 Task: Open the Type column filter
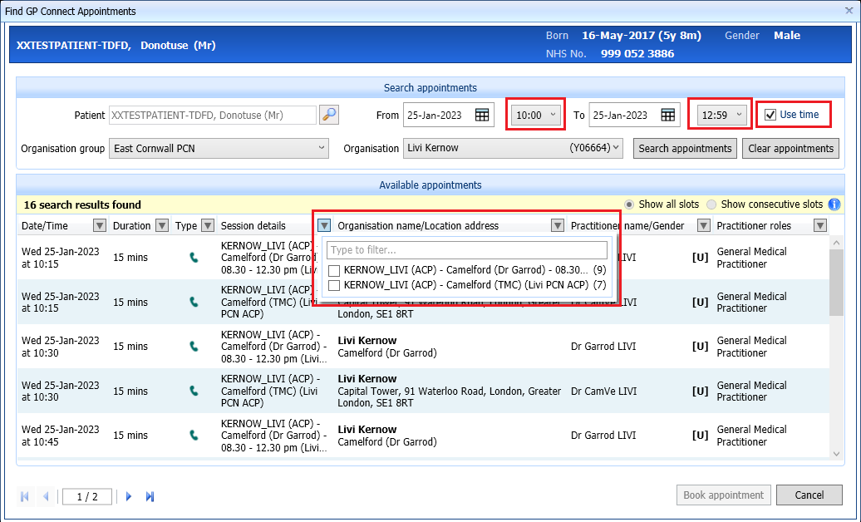point(208,225)
